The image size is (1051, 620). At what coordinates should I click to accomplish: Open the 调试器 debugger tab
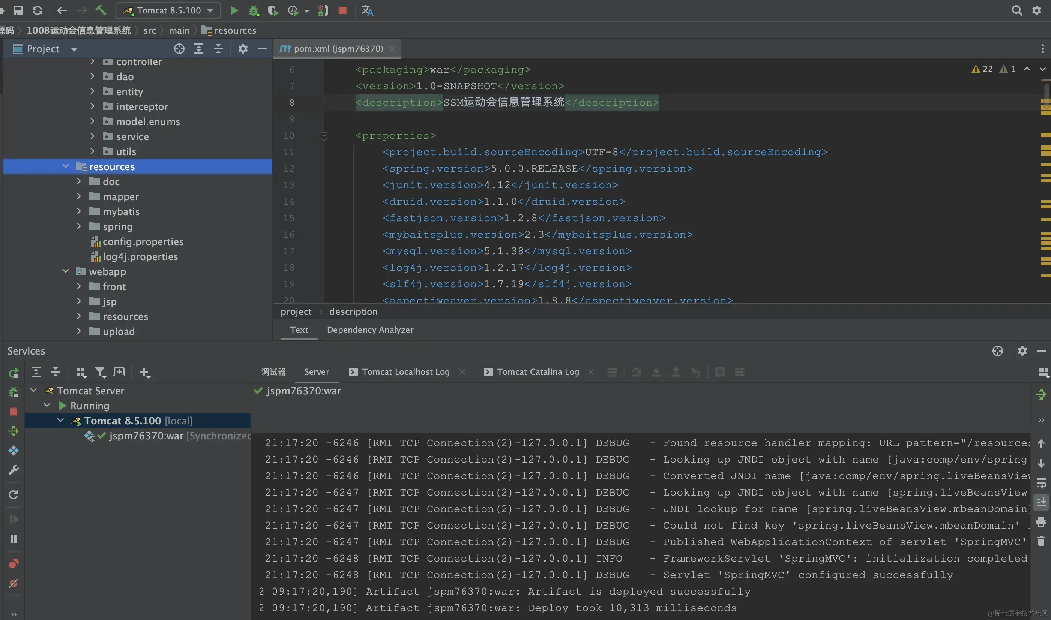click(x=273, y=372)
